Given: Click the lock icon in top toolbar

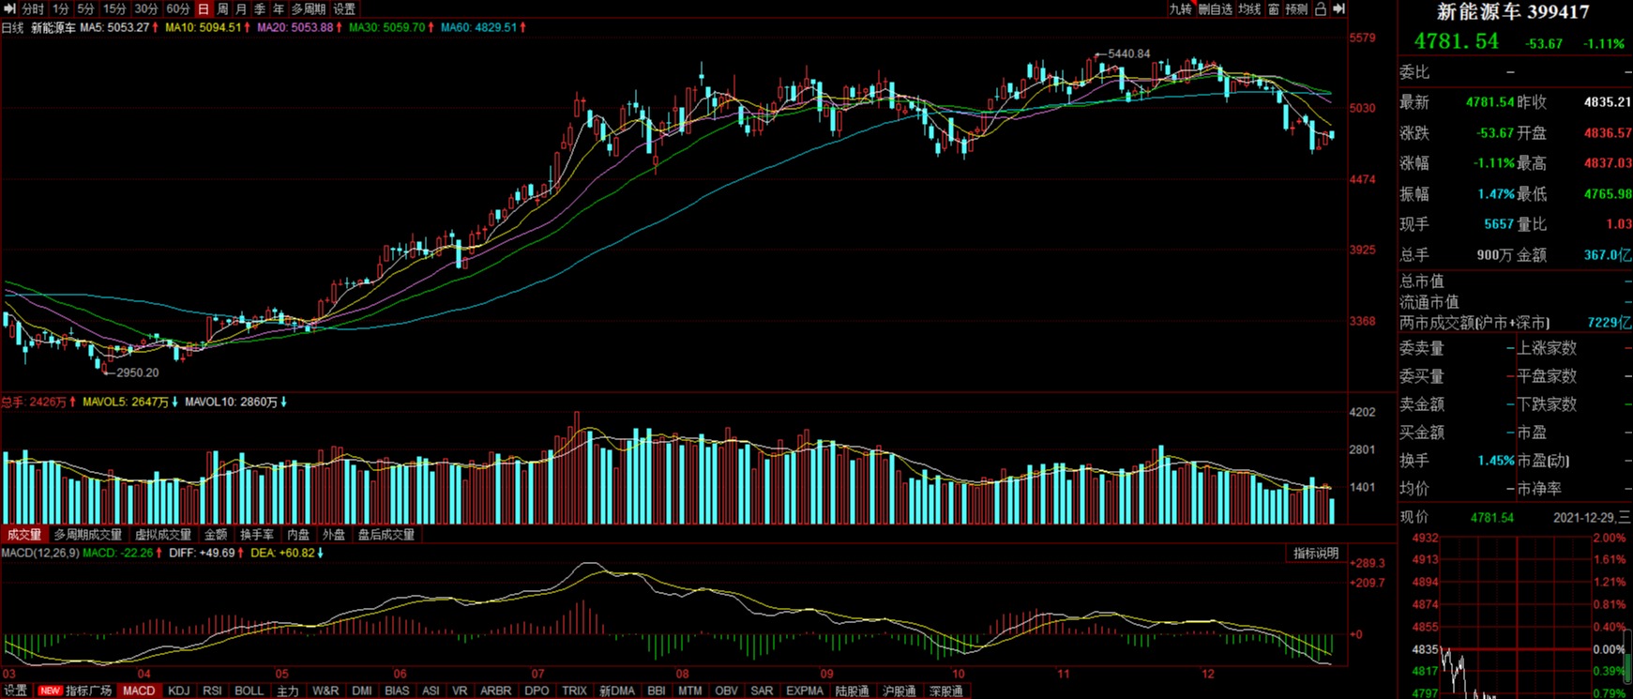Looking at the screenshot, I should pos(1321,8).
